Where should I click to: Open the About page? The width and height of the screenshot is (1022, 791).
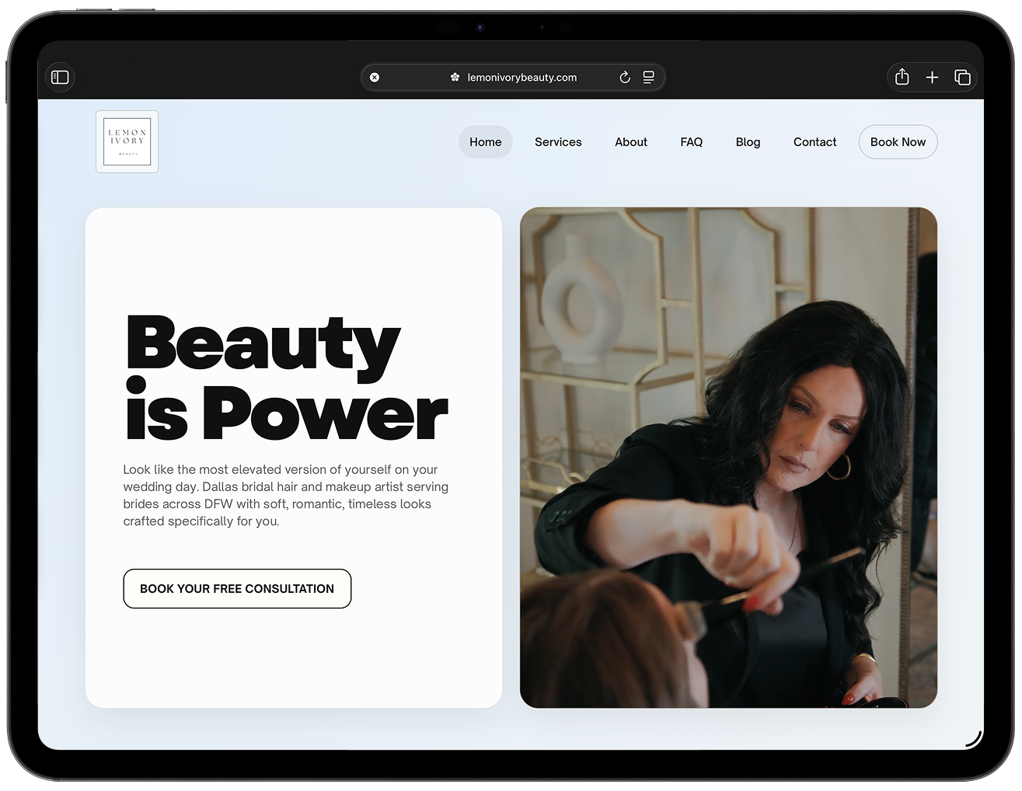click(x=631, y=141)
